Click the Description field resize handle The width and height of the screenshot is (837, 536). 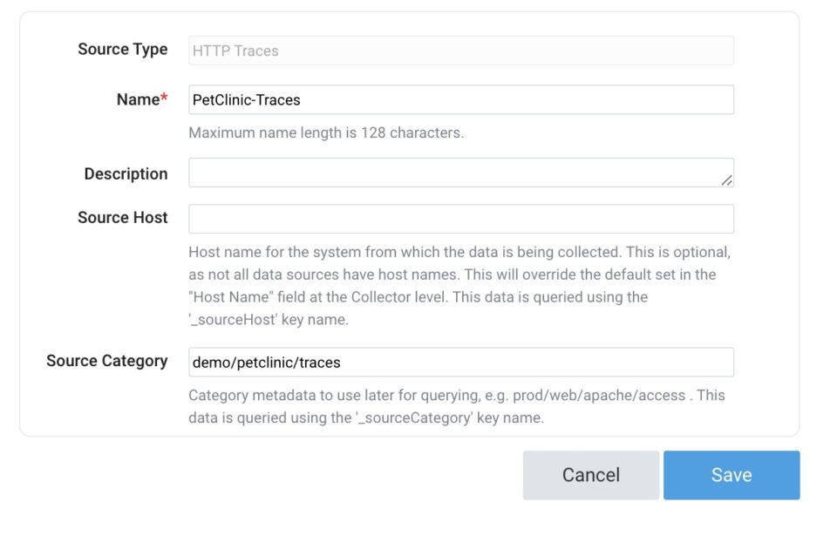click(x=726, y=180)
